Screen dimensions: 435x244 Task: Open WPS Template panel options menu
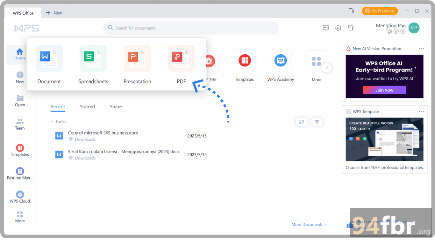[422, 112]
